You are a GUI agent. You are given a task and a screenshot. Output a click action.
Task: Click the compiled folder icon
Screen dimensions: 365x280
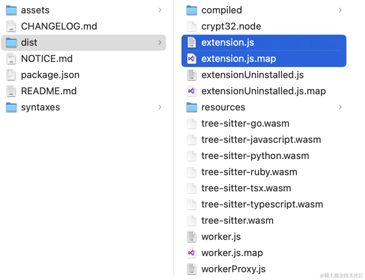(192, 10)
